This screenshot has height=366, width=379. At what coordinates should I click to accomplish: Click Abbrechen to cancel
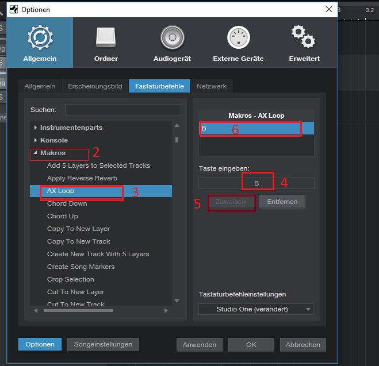pyautogui.click(x=303, y=345)
